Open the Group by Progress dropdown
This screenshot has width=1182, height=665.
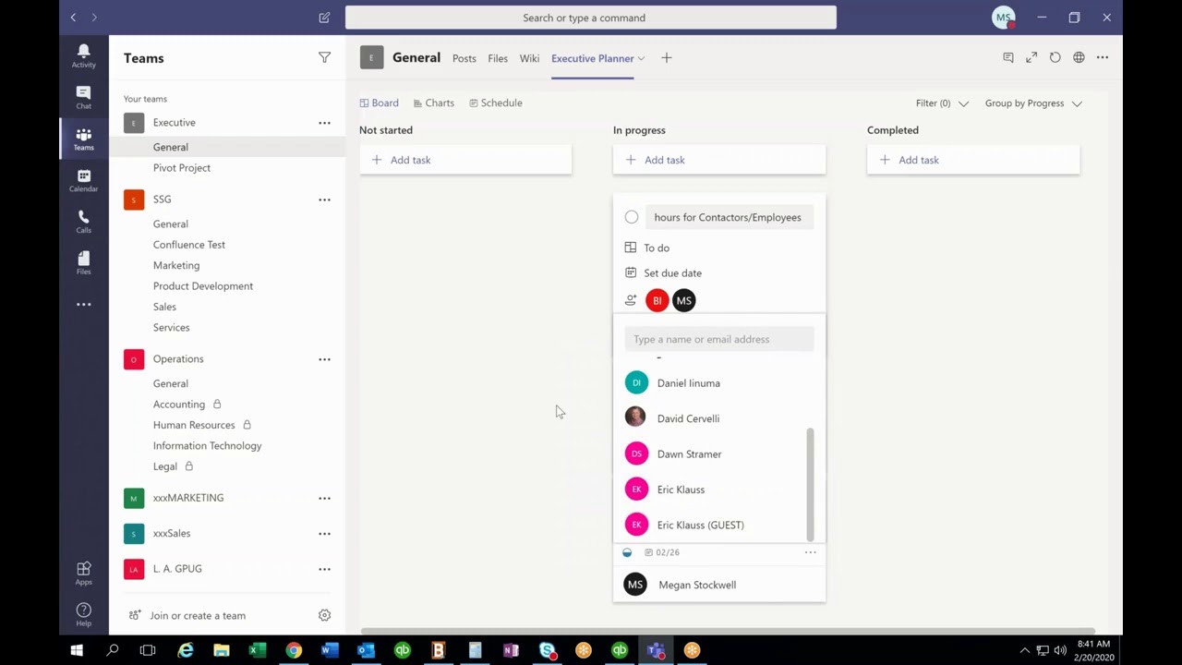1033,103
